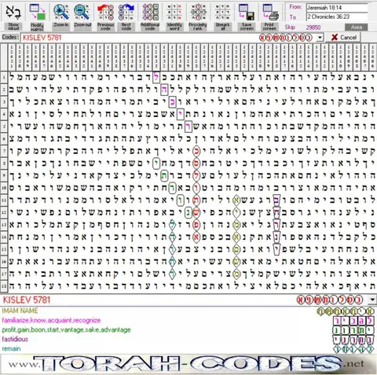This screenshot has width=377, height=375.
Task: Go to Next code with the blue arrow icon
Action: [126, 12]
